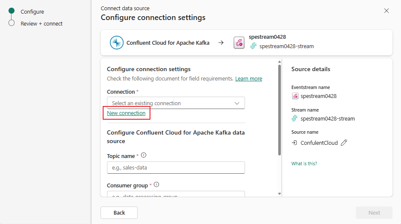The image size is (401, 224).
Task: Select the Review + connect step indicator
Action: click(x=12, y=23)
